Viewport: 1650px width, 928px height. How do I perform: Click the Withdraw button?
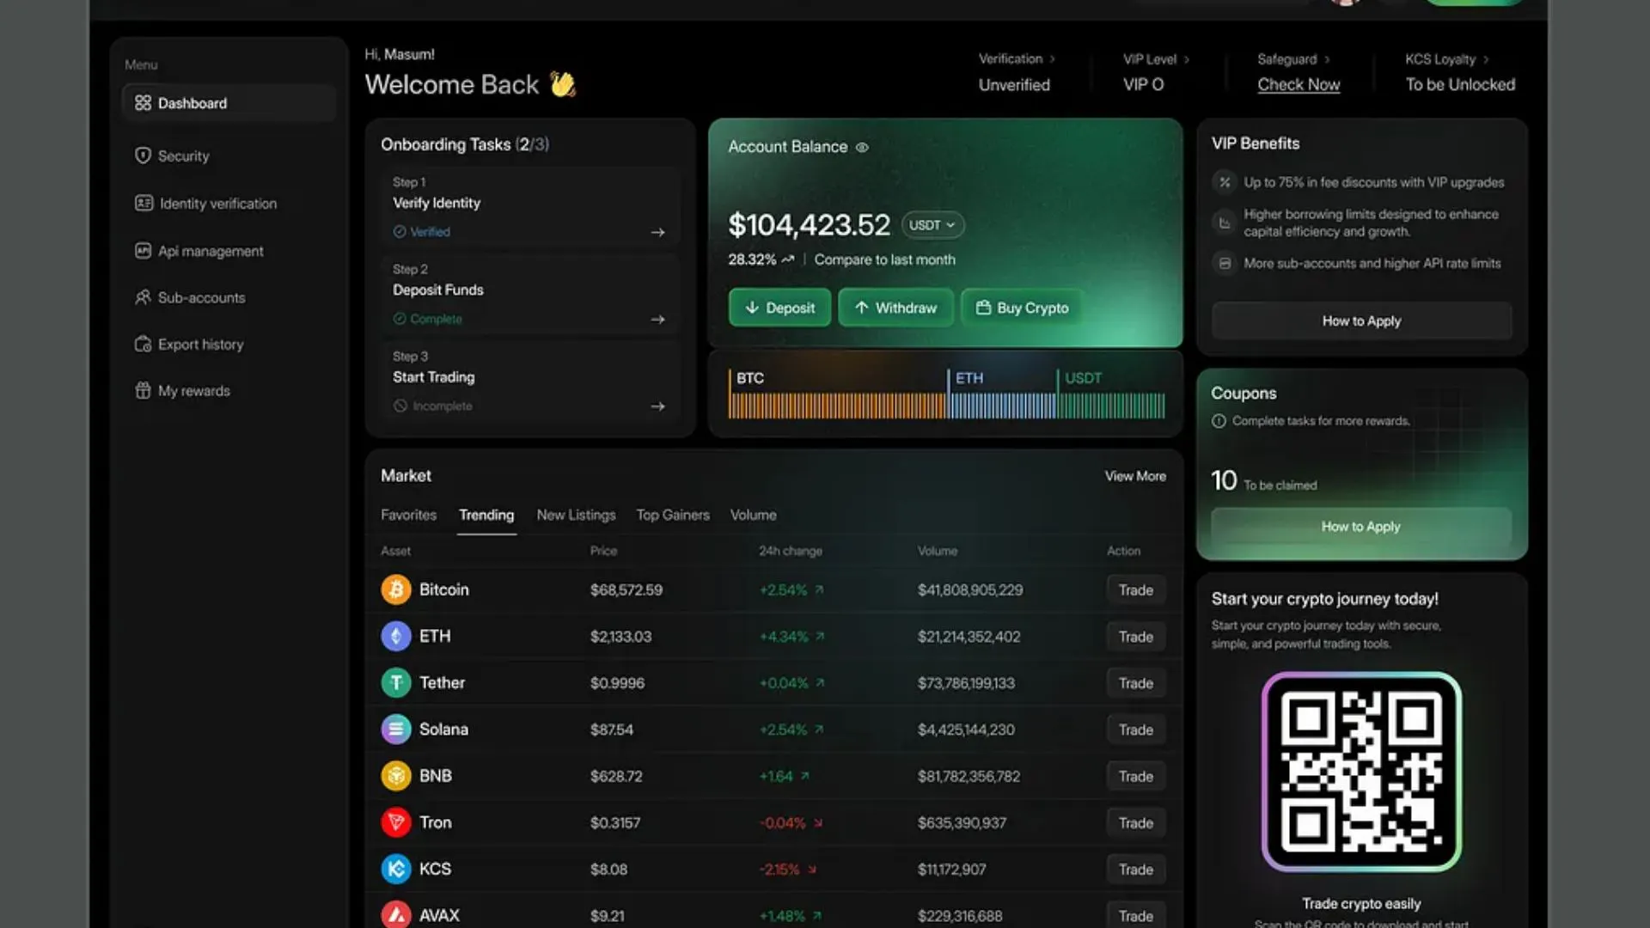[x=895, y=308]
